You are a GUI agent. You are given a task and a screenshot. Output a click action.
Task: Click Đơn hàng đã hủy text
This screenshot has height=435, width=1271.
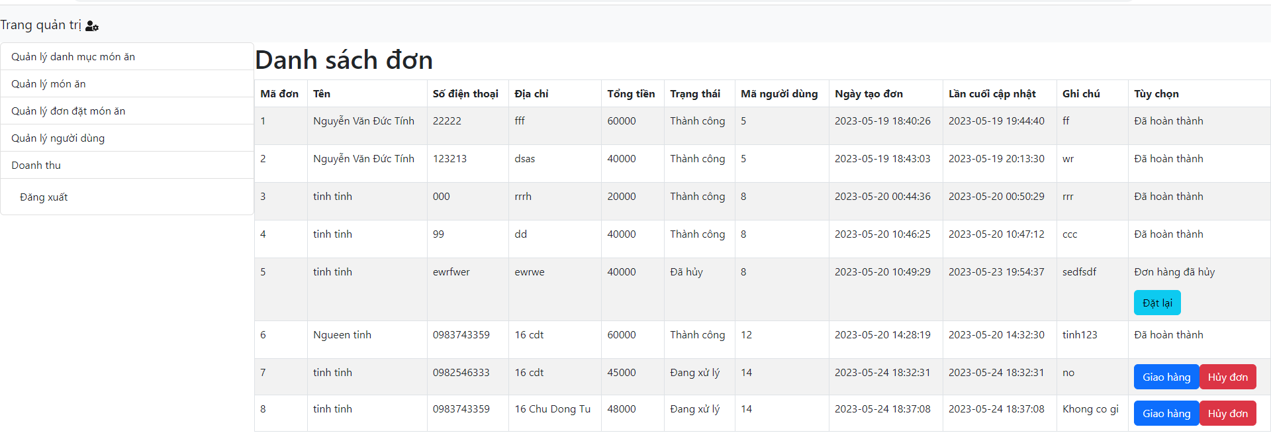click(1174, 272)
